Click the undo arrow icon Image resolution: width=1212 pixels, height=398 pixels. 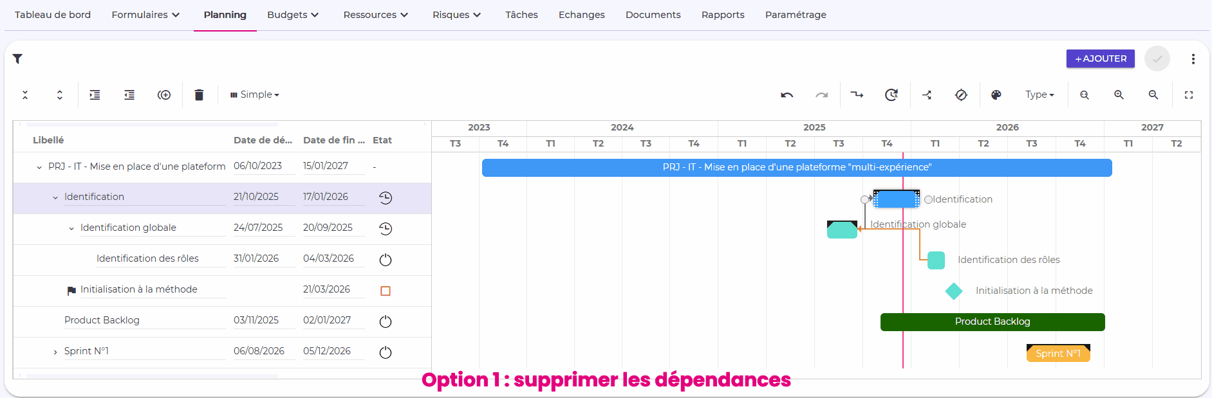pos(787,95)
